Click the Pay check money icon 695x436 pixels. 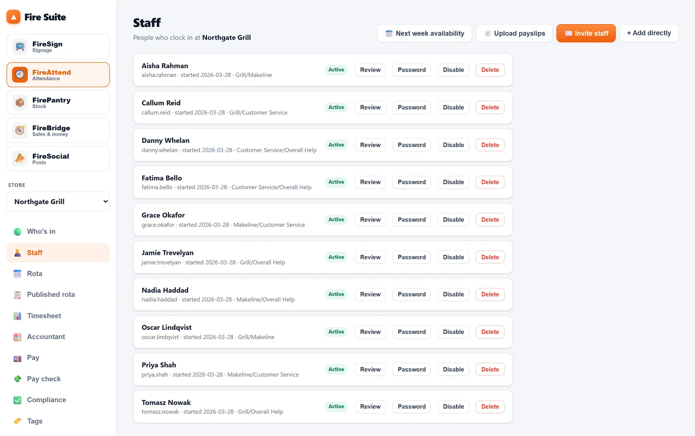18,379
